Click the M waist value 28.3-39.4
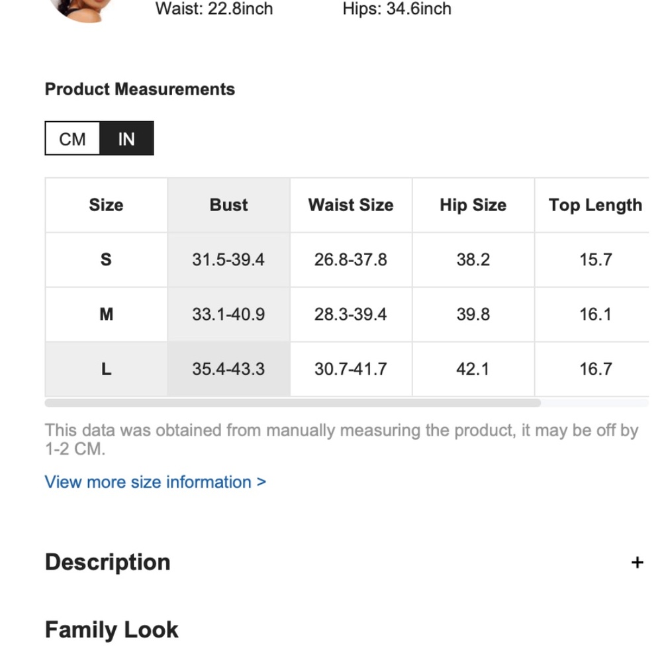Image resolution: width=662 pixels, height=662 pixels. pos(351,314)
